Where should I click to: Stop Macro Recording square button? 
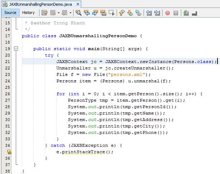(176, 13)
